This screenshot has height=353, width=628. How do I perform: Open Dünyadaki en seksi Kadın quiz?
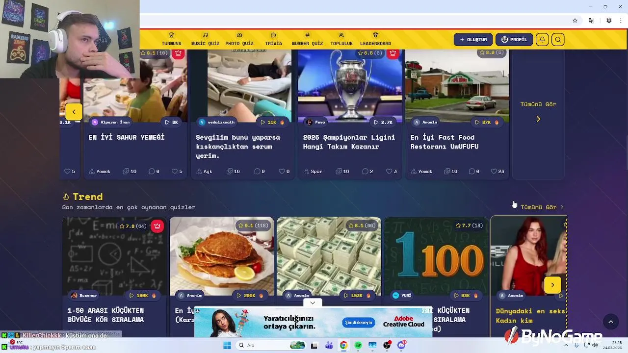tap(531, 316)
